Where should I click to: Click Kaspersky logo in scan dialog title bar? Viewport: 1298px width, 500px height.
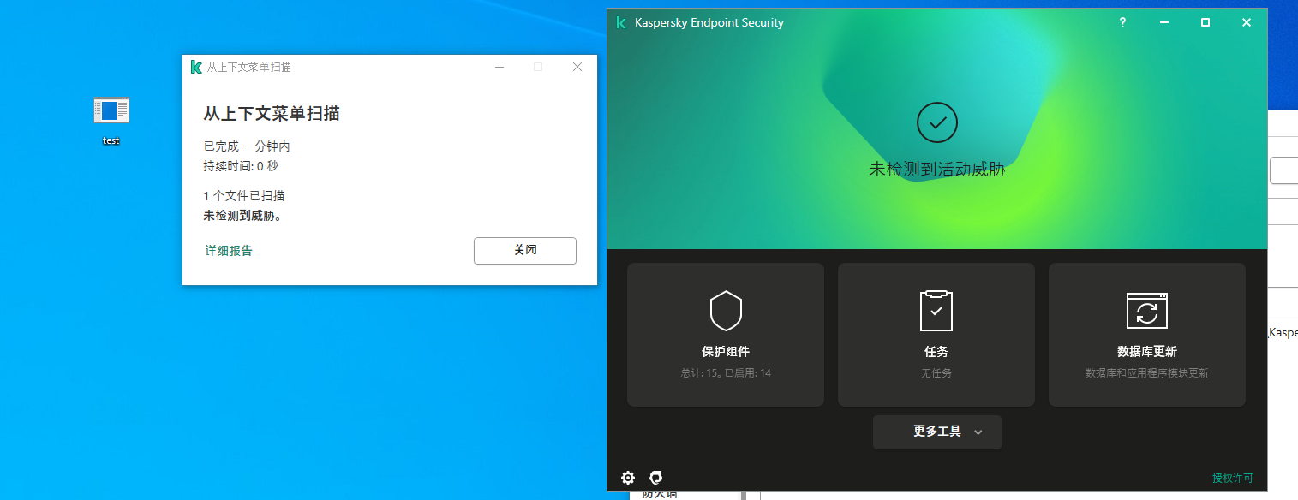(x=196, y=67)
